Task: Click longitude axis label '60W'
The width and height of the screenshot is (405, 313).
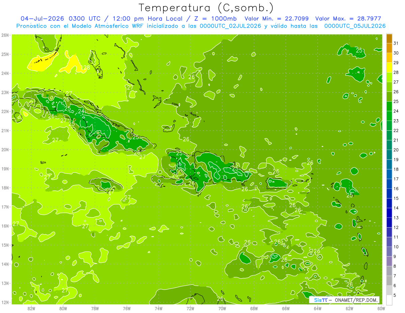Action: (x=381, y=308)
